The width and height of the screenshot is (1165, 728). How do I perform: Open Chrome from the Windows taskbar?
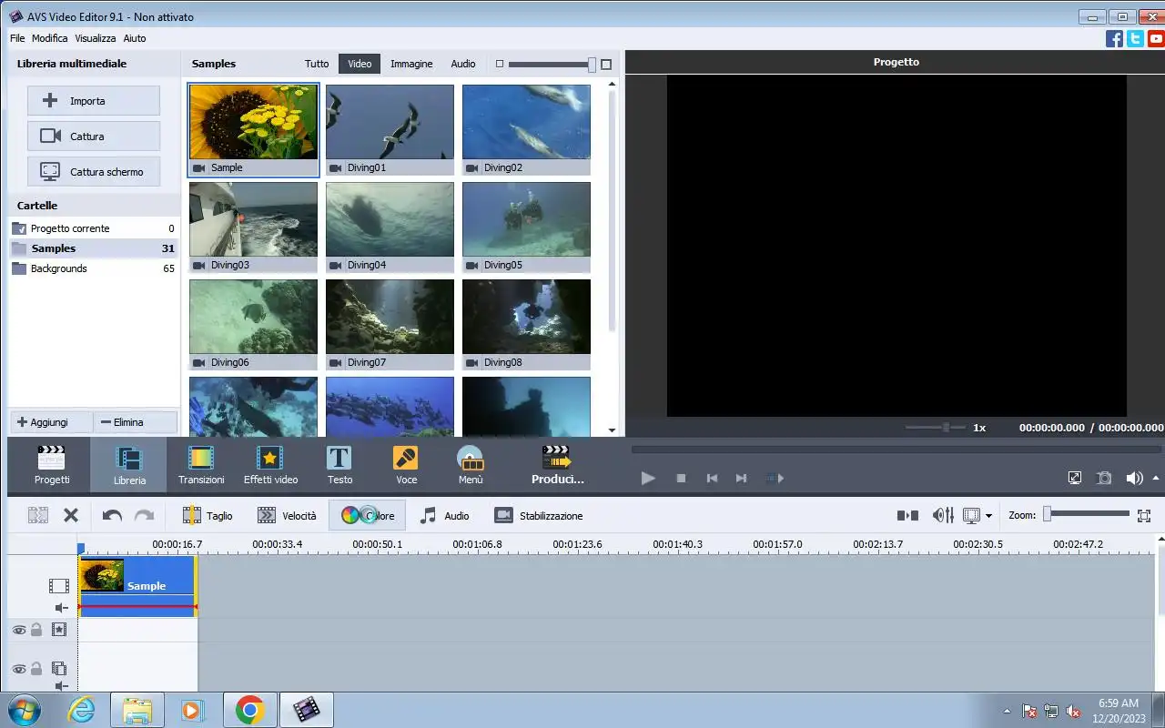coord(250,710)
